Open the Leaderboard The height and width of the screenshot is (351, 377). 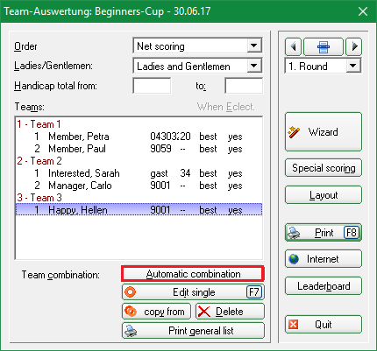(x=324, y=286)
